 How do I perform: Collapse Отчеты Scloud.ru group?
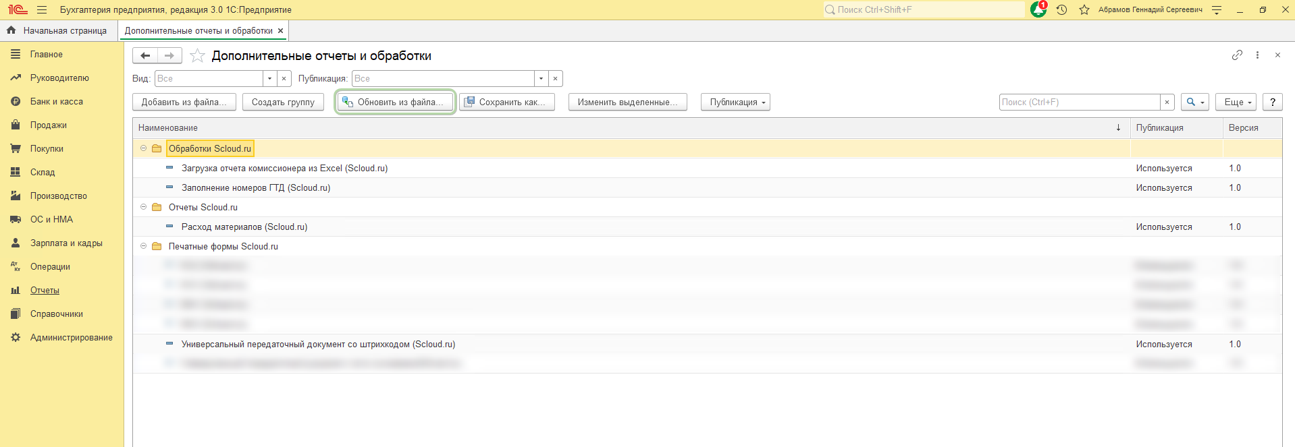pyautogui.click(x=143, y=207)
